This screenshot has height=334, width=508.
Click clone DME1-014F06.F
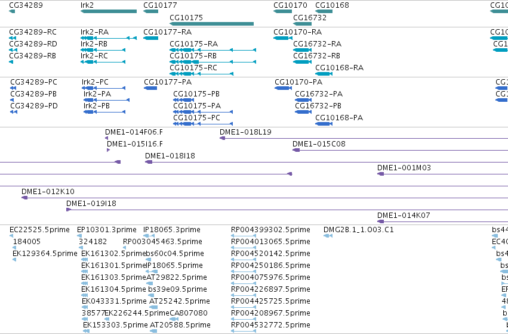pos(107,138)
